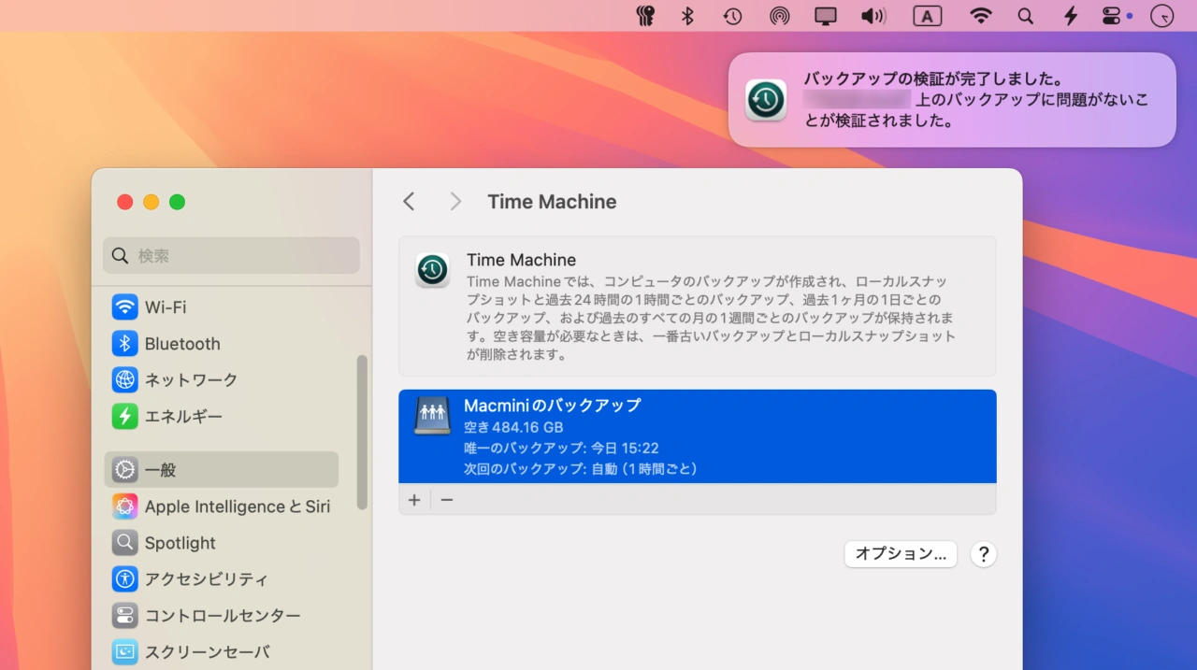Image resolution: width=1197 pixels, height=670 pixels.
Task: Click the 検索 search field
Action: coord(230,254)
